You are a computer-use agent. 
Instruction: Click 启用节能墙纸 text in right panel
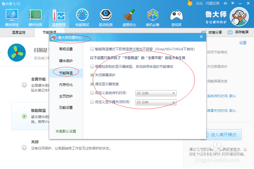[x=217, y=52]
